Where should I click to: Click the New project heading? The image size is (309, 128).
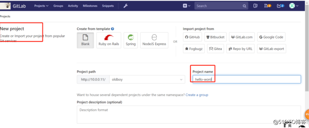[12, 29]
